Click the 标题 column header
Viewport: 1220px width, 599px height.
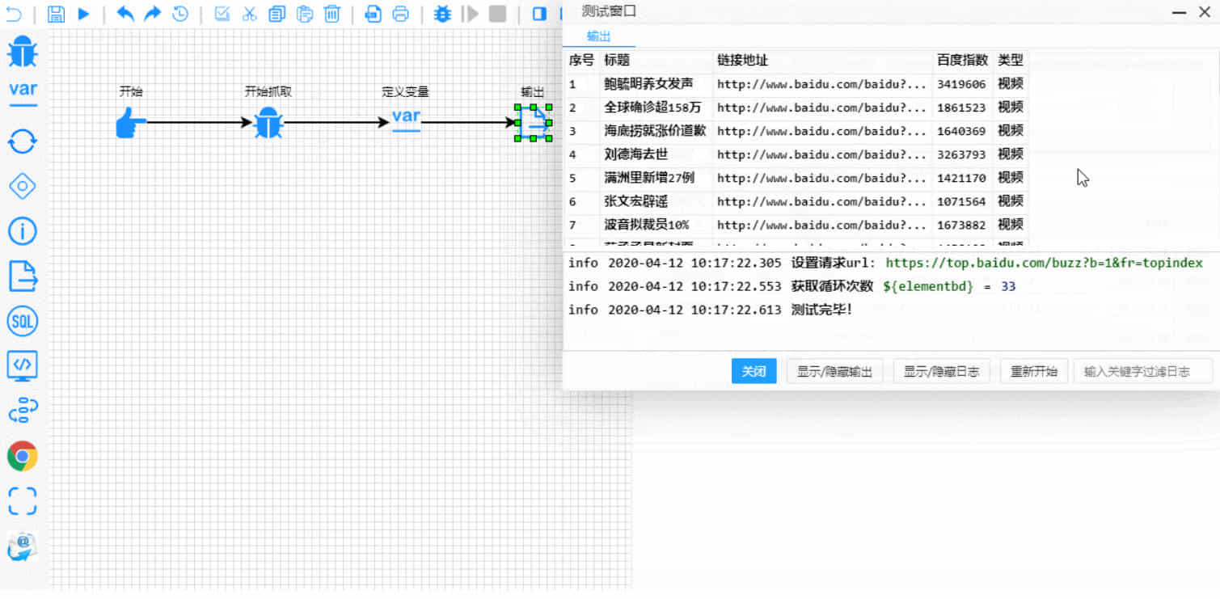click(617, 61)
